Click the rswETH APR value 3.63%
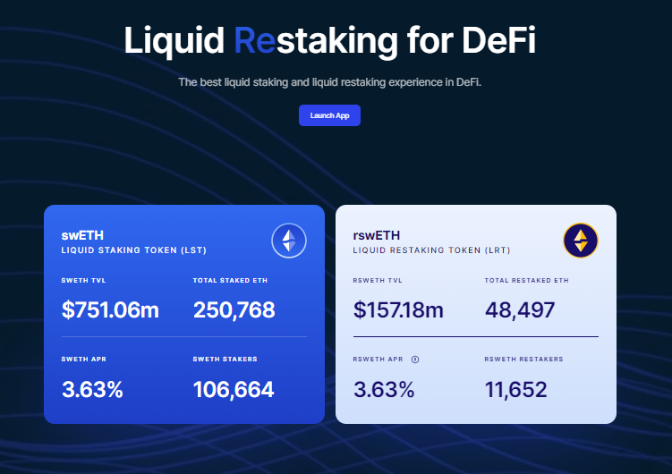Screen dimensions: 672x474 click(384, 389)
